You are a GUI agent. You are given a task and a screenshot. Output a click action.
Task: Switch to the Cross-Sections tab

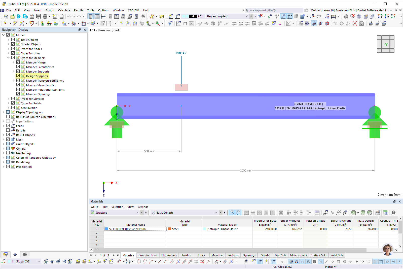click(x=148, y=255)
